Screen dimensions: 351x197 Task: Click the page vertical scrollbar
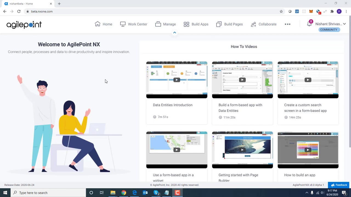pyautogui.click(x=350, y=82)
